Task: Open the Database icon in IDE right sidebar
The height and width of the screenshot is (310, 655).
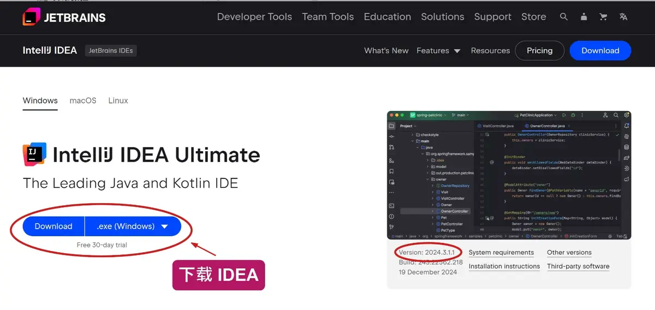Action: pos(627,147)
